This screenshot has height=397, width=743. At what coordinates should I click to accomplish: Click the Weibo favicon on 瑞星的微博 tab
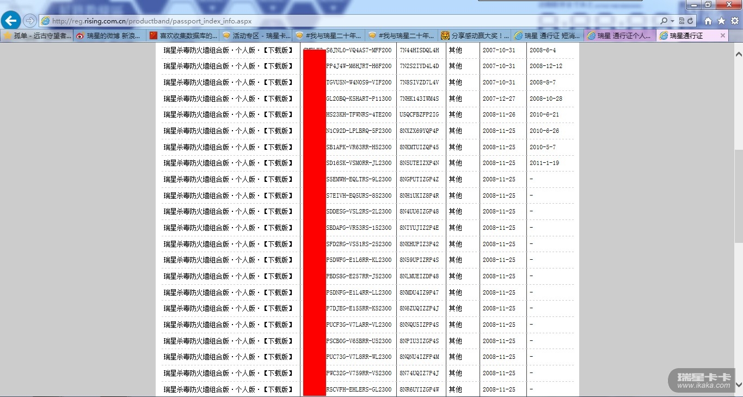point(81,35)
